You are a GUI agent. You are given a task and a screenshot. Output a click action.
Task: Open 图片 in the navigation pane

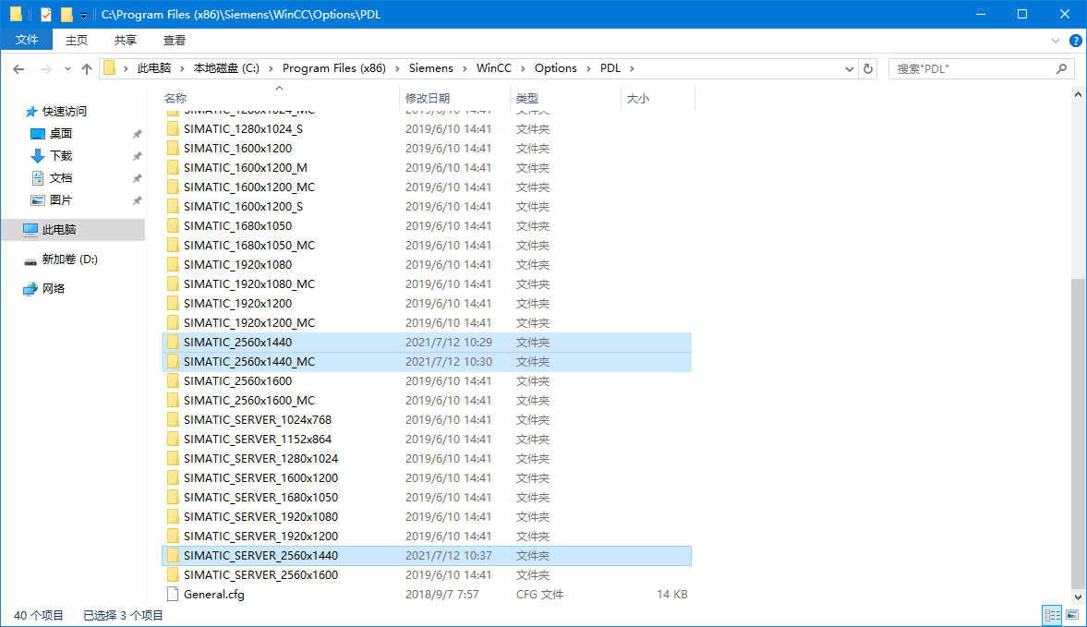pos(60,199)
